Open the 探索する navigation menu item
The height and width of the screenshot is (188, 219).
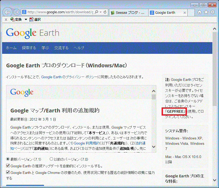pyautogui.click(x=29, y=48)
